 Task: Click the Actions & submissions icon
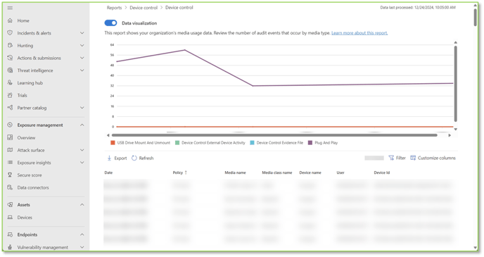pos(10,58)
